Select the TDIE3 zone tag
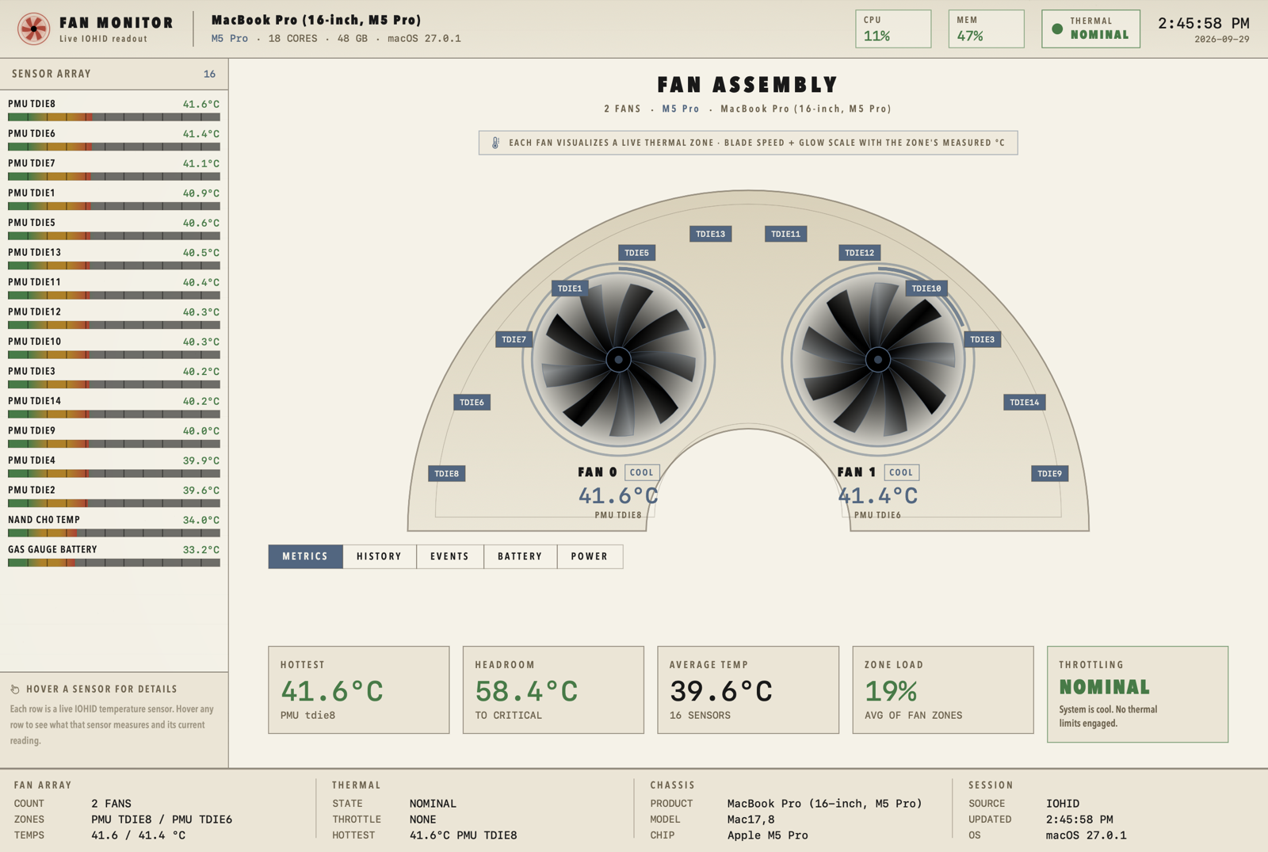Viewport: 1268px width, 852px height. coord(982,339)
